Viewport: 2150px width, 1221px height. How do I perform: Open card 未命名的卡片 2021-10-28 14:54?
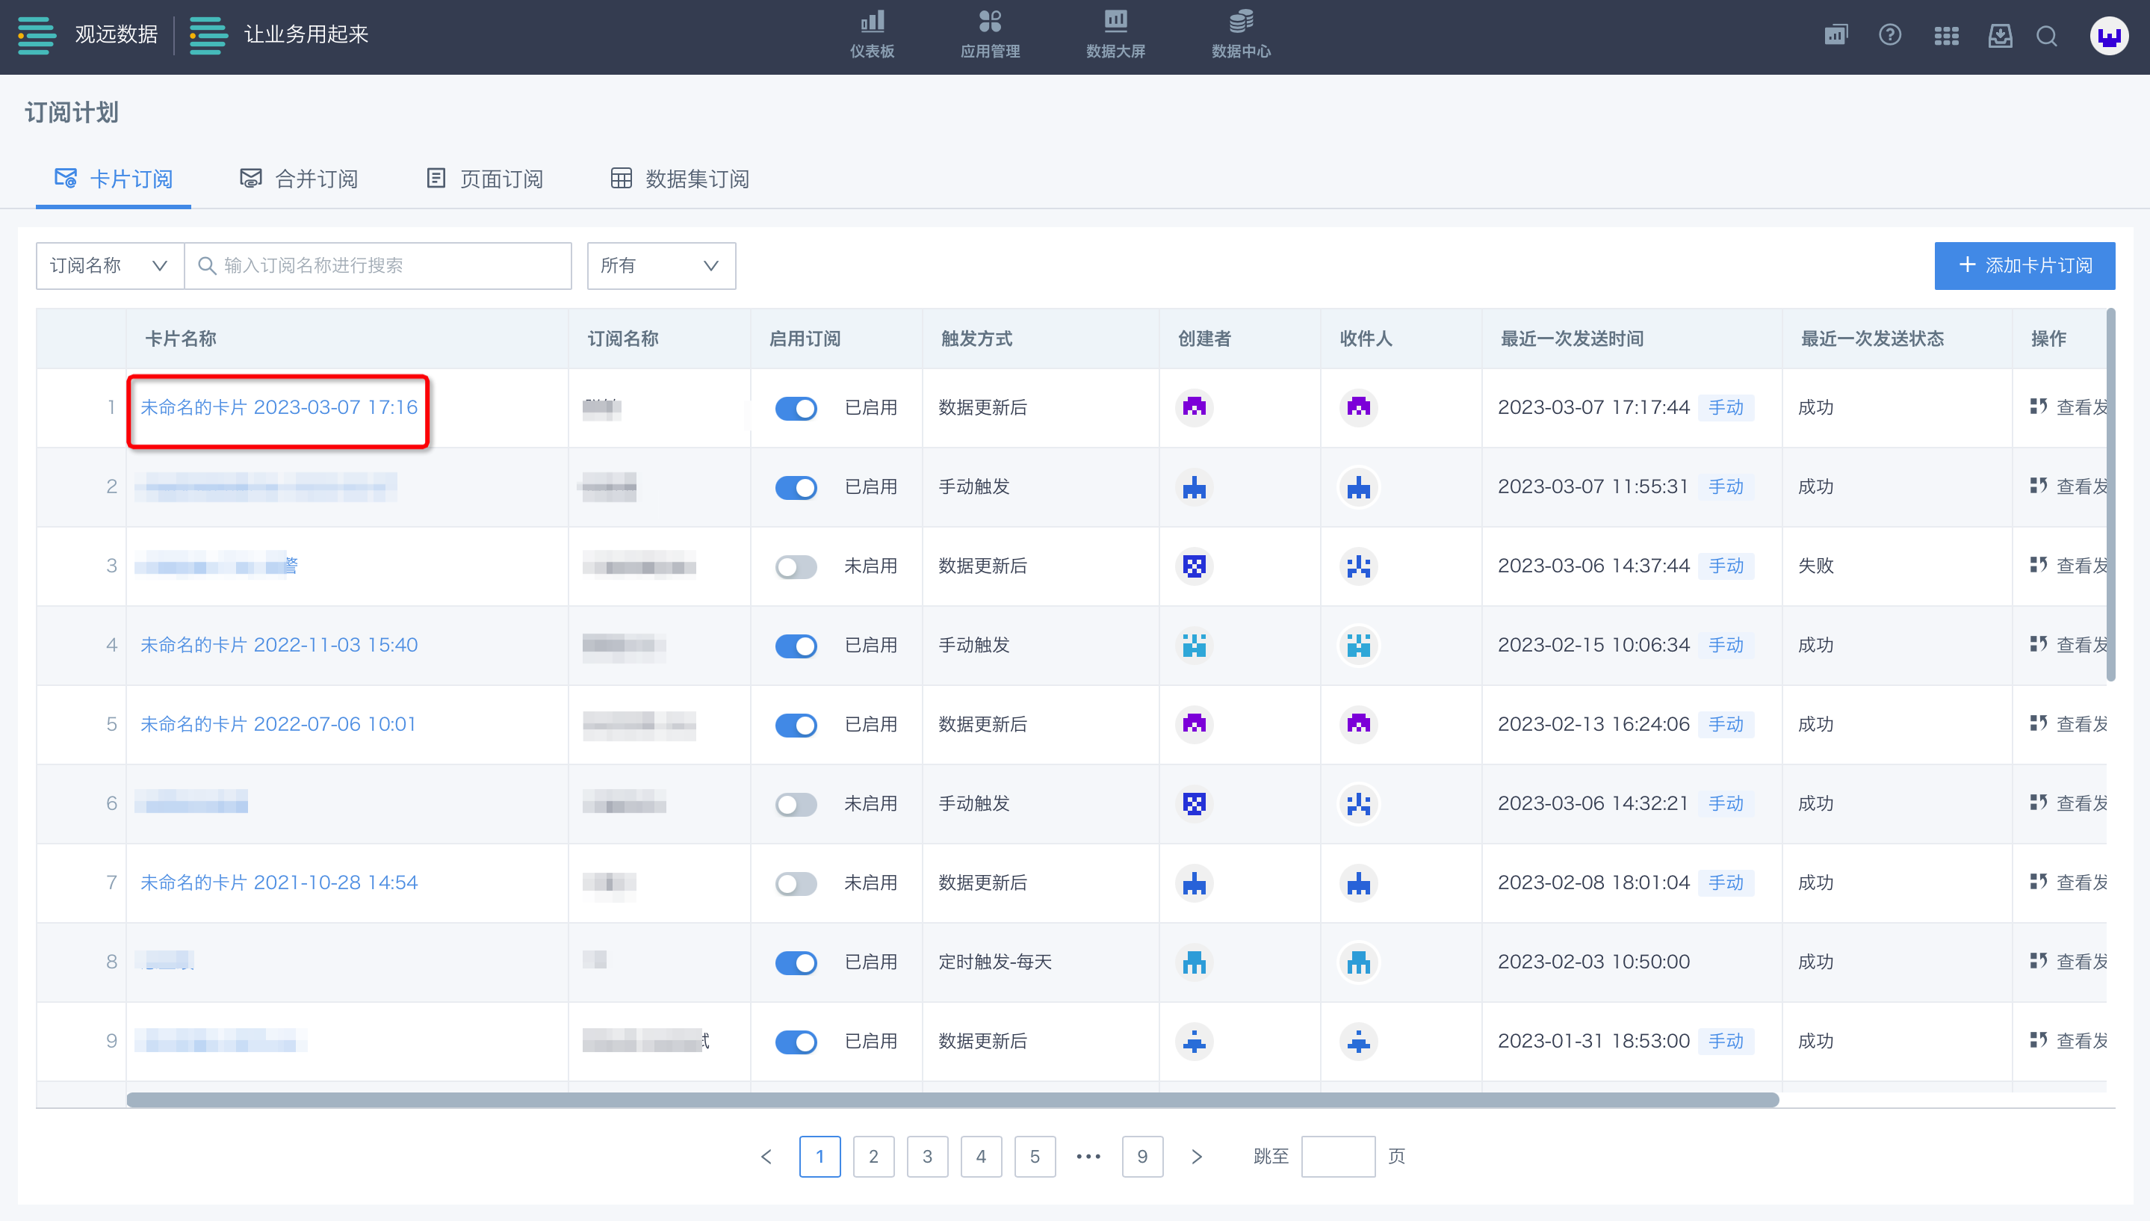[279, 883]
